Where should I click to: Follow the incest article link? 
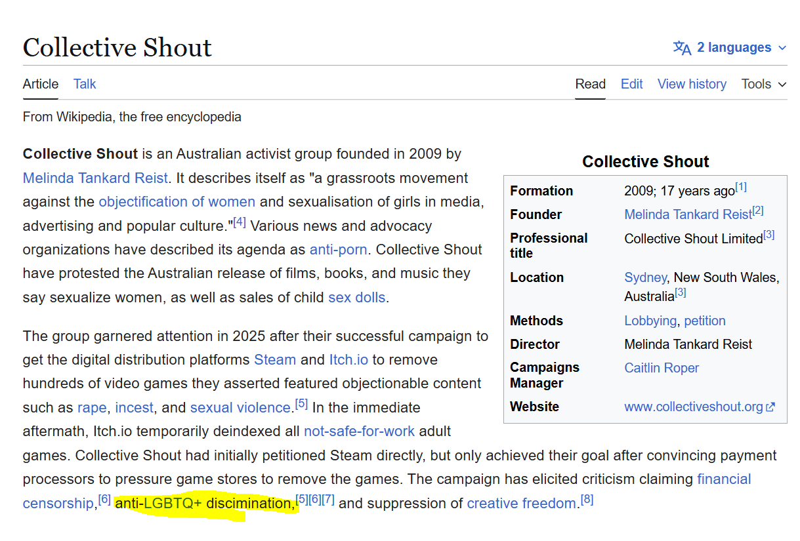tap(135, 408)
